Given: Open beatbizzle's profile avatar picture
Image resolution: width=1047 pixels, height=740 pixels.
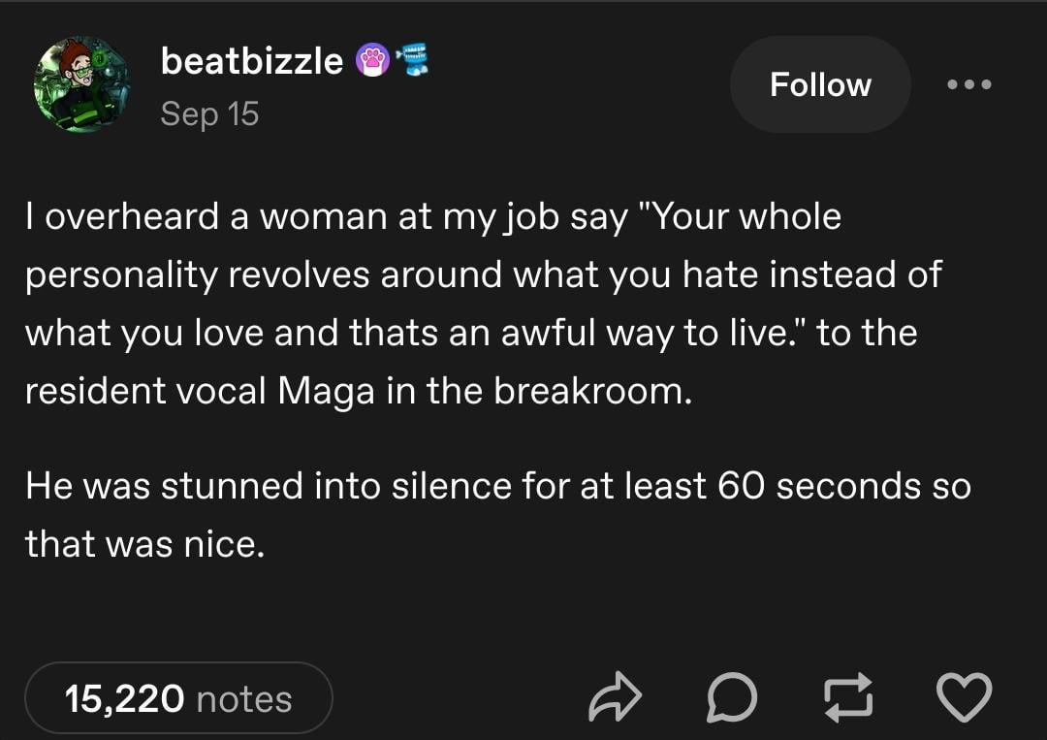Looking at the screenshot, I should click(x=82, y=85).
